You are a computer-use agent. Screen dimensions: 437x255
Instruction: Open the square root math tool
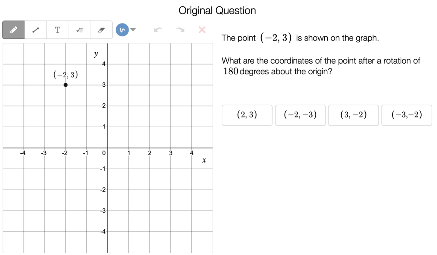pos(79,30)
